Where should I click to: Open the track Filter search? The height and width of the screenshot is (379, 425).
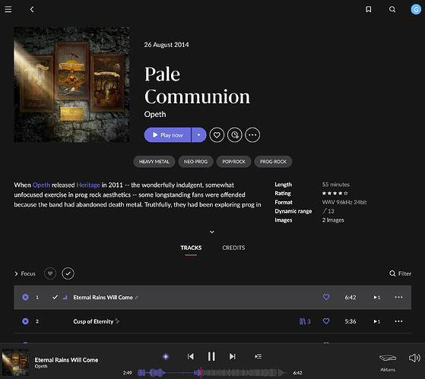(400, 273)
